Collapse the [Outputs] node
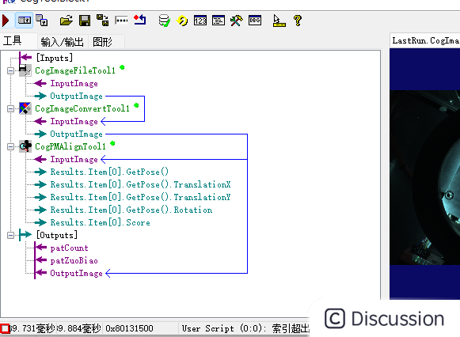The width and height of the screenshot is (460, 337). (x=10, y=235)
